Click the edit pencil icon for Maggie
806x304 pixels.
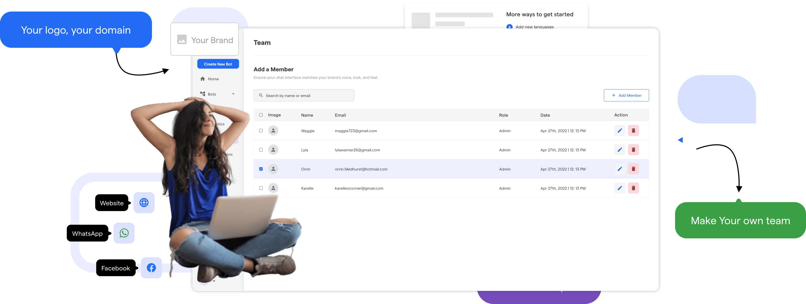coord(620,130)
